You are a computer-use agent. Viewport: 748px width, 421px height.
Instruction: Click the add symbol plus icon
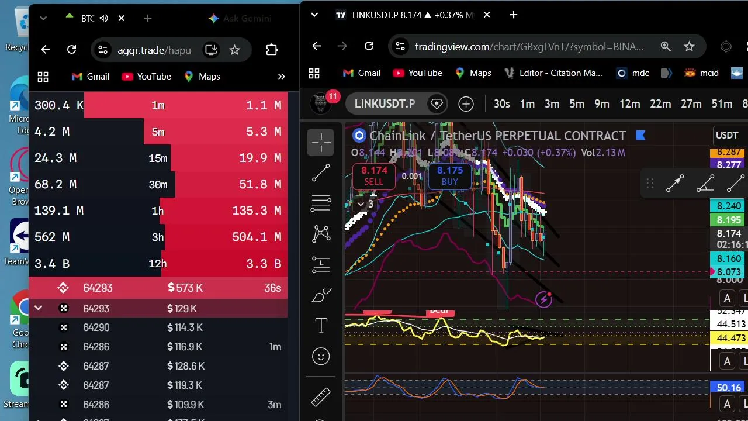466,104
